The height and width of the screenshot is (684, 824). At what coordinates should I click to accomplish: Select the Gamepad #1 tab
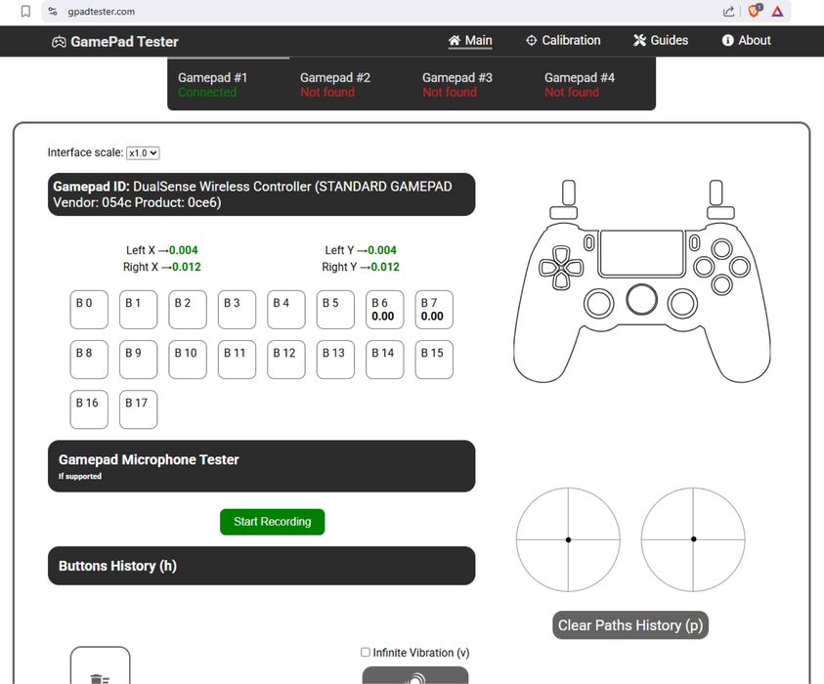228,84
